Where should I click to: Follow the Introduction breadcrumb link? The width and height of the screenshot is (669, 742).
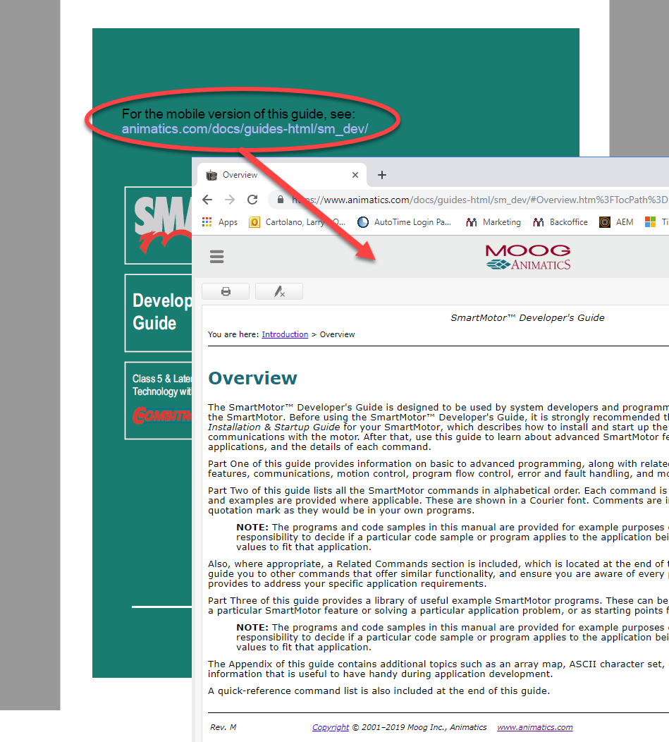285,334
